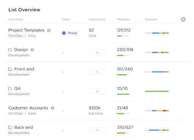The width and height of the screenshot is (194, 140).
Task: Click the QA folder icon
Action: 10,89
